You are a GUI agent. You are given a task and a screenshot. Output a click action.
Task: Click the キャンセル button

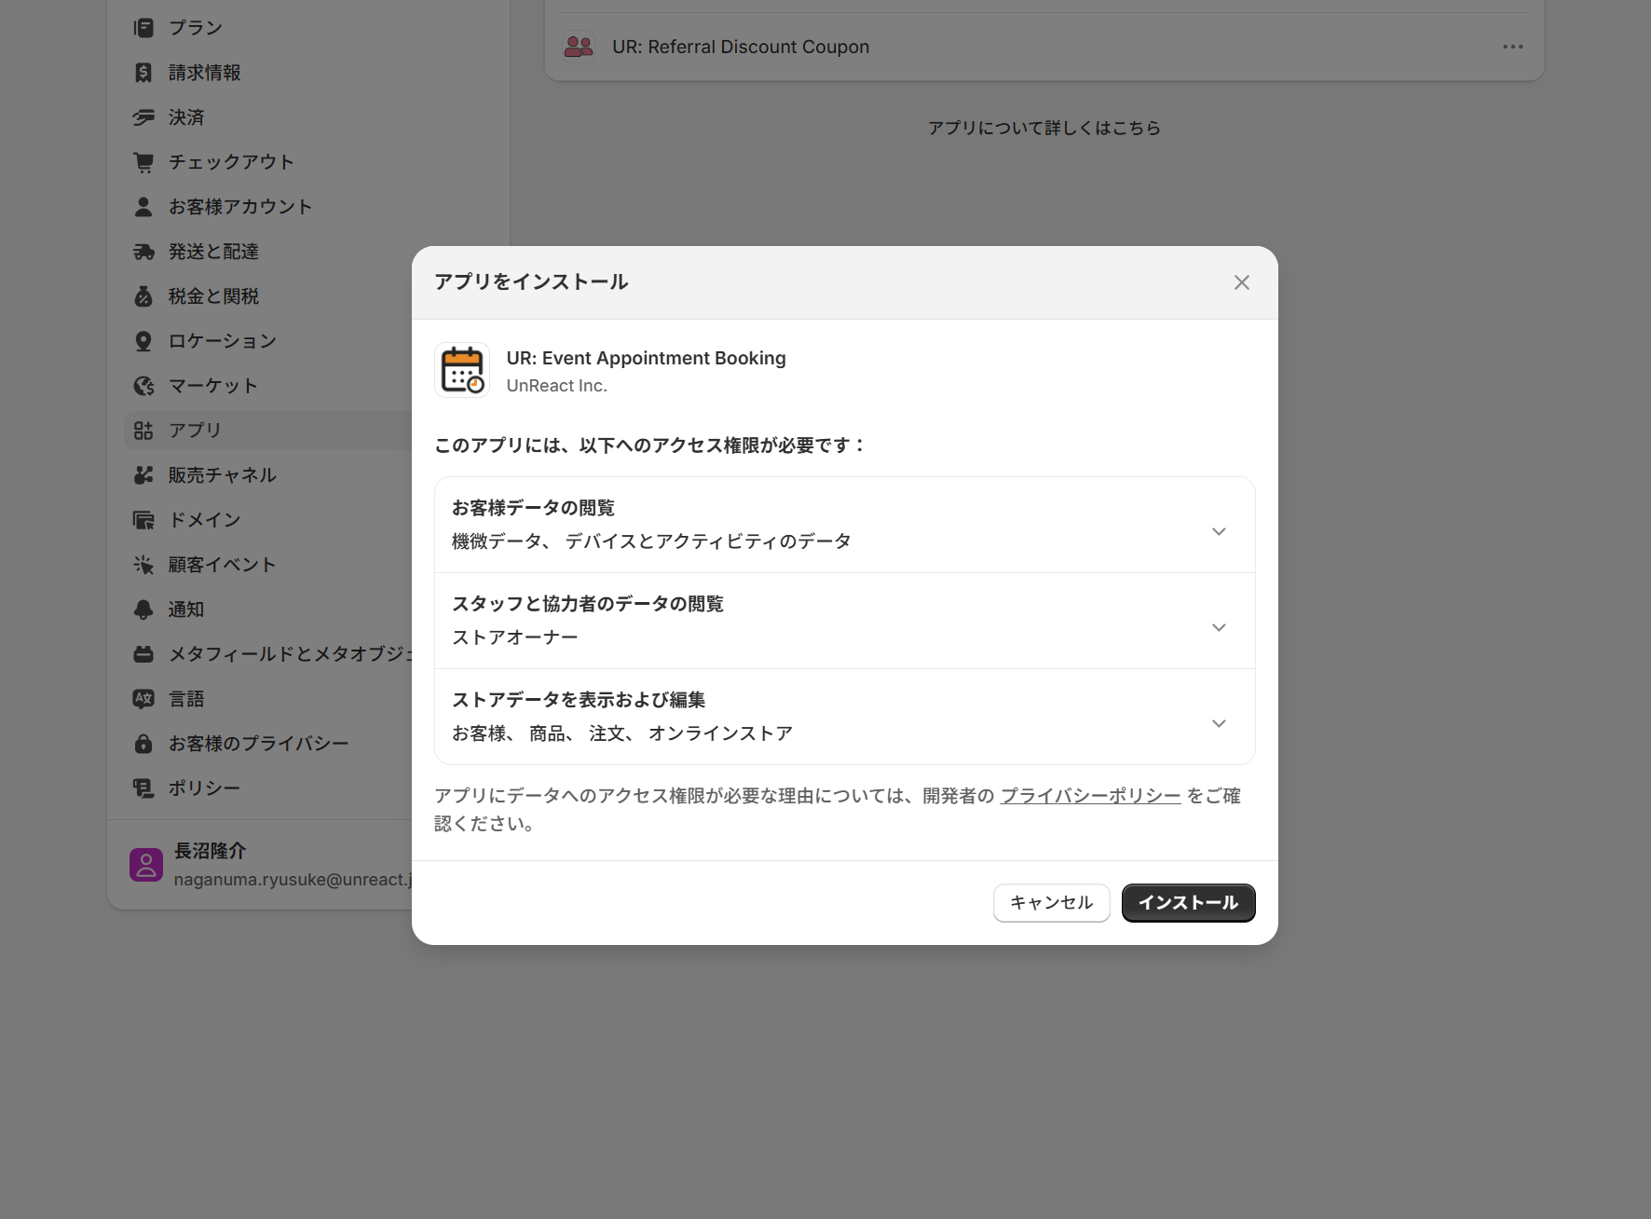pos(1052,903)
